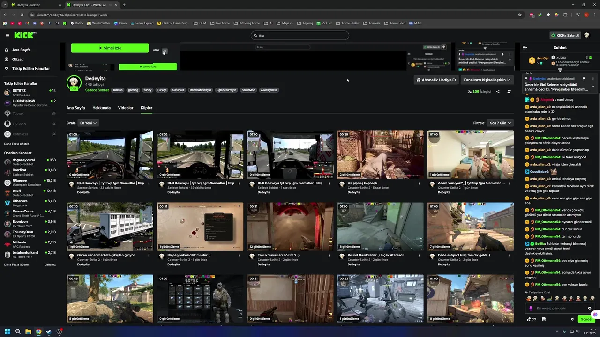Open Az pişmiş haşhaşlı clip thumbnail
Viewport: 600px width, 337px height.
coord(380,154)
